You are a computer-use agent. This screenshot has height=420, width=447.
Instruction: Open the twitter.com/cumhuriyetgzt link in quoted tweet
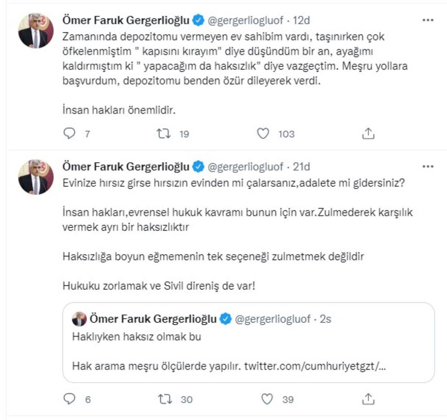[315, 366]
